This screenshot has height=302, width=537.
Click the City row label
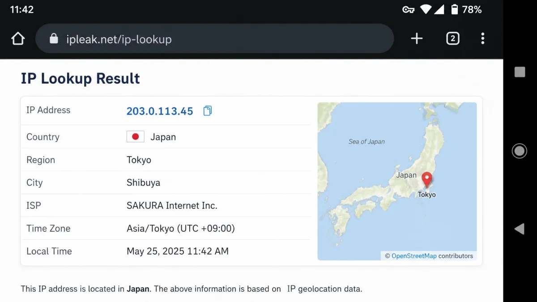34,183
